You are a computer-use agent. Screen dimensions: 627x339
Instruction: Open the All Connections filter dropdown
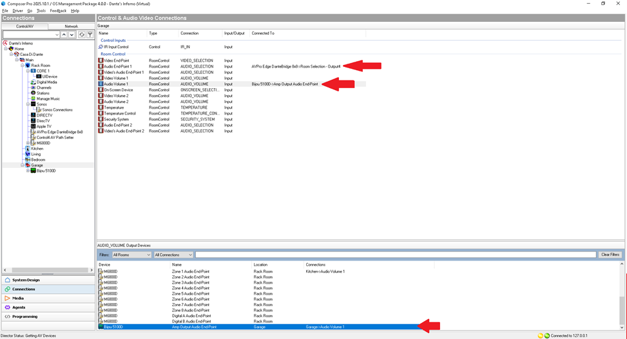(173, 255)
